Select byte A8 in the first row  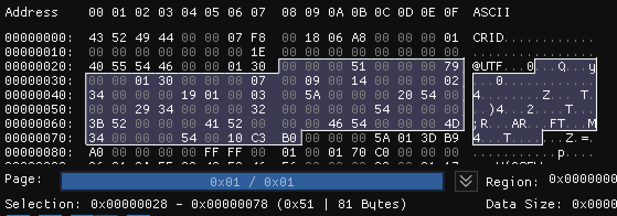359,37
